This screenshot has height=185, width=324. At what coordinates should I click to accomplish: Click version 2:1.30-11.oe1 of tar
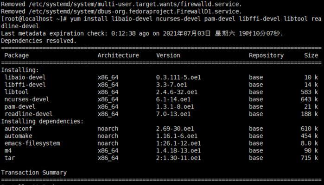[178, 158]
